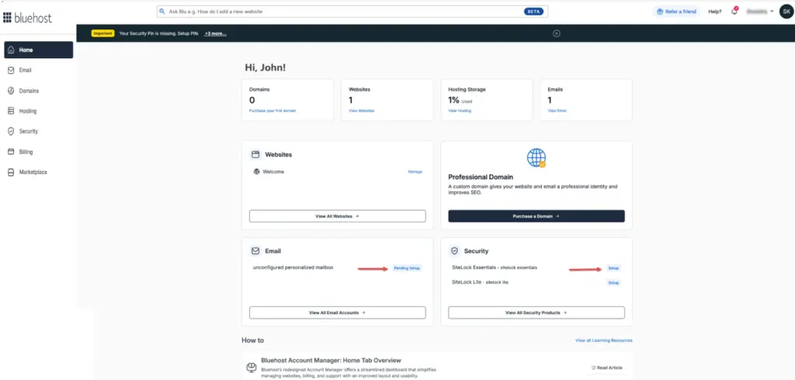Click the View All Websites button
The image size is (795, 380).
click(337, 216)
